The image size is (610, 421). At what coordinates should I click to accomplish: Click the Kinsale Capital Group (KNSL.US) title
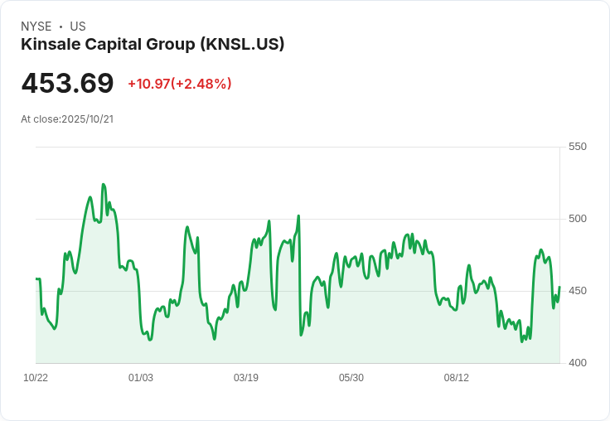152,45
